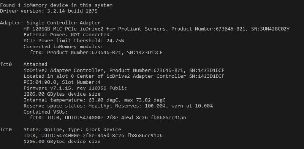Screen dimensions: 304x149
Task: Click the bottom ID:0 UUID line
Action: click(x=93, y=135)
